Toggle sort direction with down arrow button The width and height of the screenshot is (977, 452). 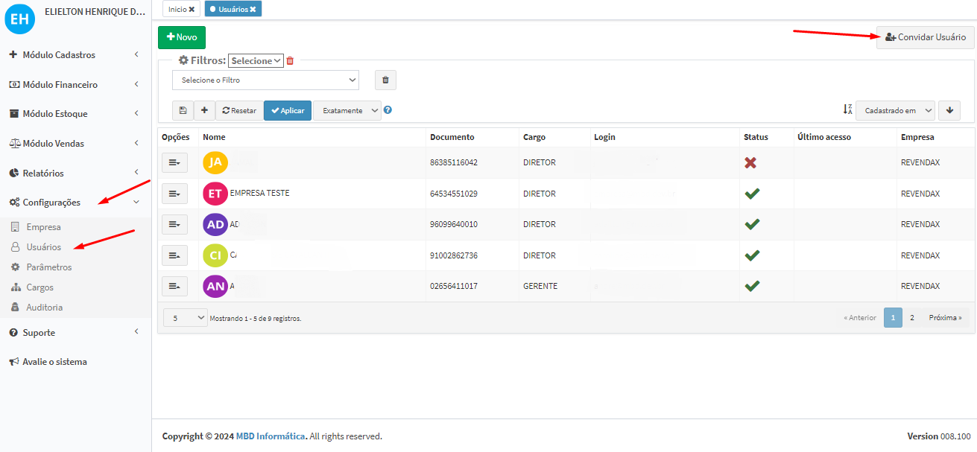point(949,110)
